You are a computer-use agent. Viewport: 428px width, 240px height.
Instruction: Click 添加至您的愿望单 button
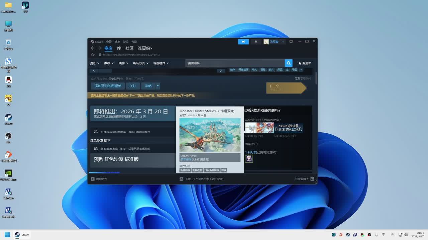108,86
